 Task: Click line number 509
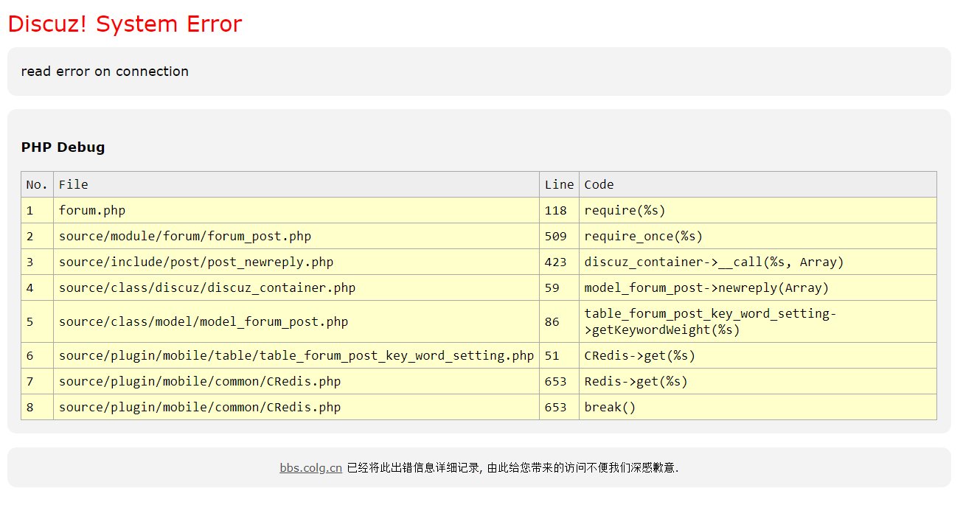click(x=559, y=236)
